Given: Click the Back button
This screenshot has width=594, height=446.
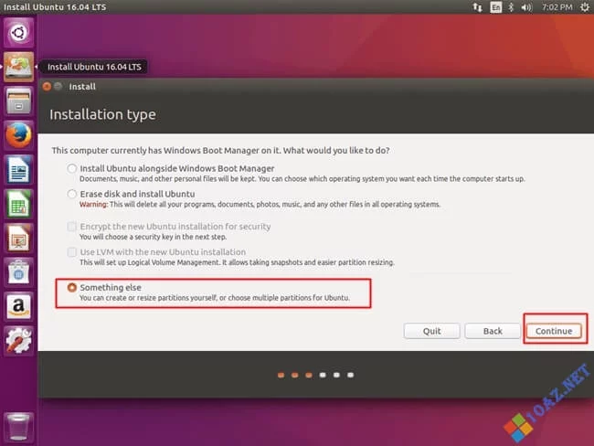Looking at the screenshot, I should (x=493, y=331).
